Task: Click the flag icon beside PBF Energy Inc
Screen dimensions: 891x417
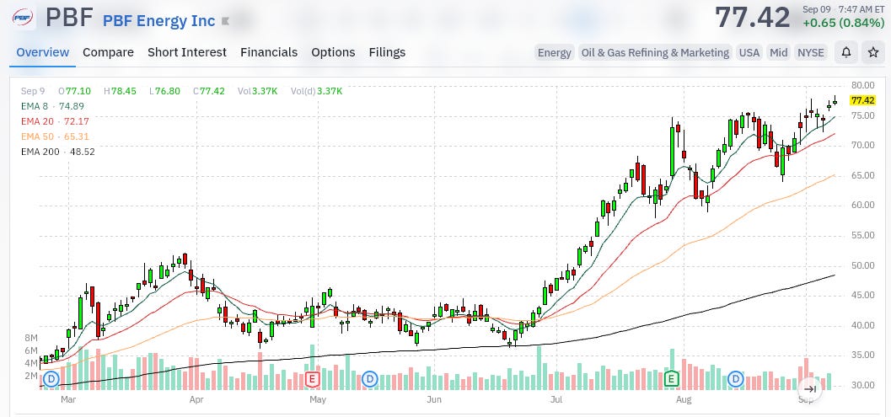Action: (x=226, y=21)
